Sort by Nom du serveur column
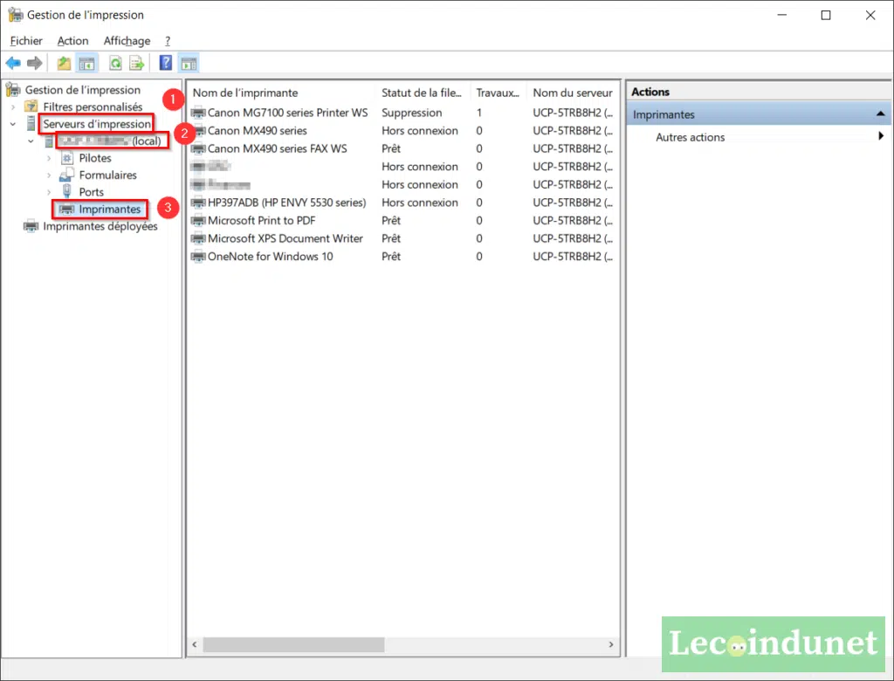Screen dimensions: 894x681 (573, 93)
